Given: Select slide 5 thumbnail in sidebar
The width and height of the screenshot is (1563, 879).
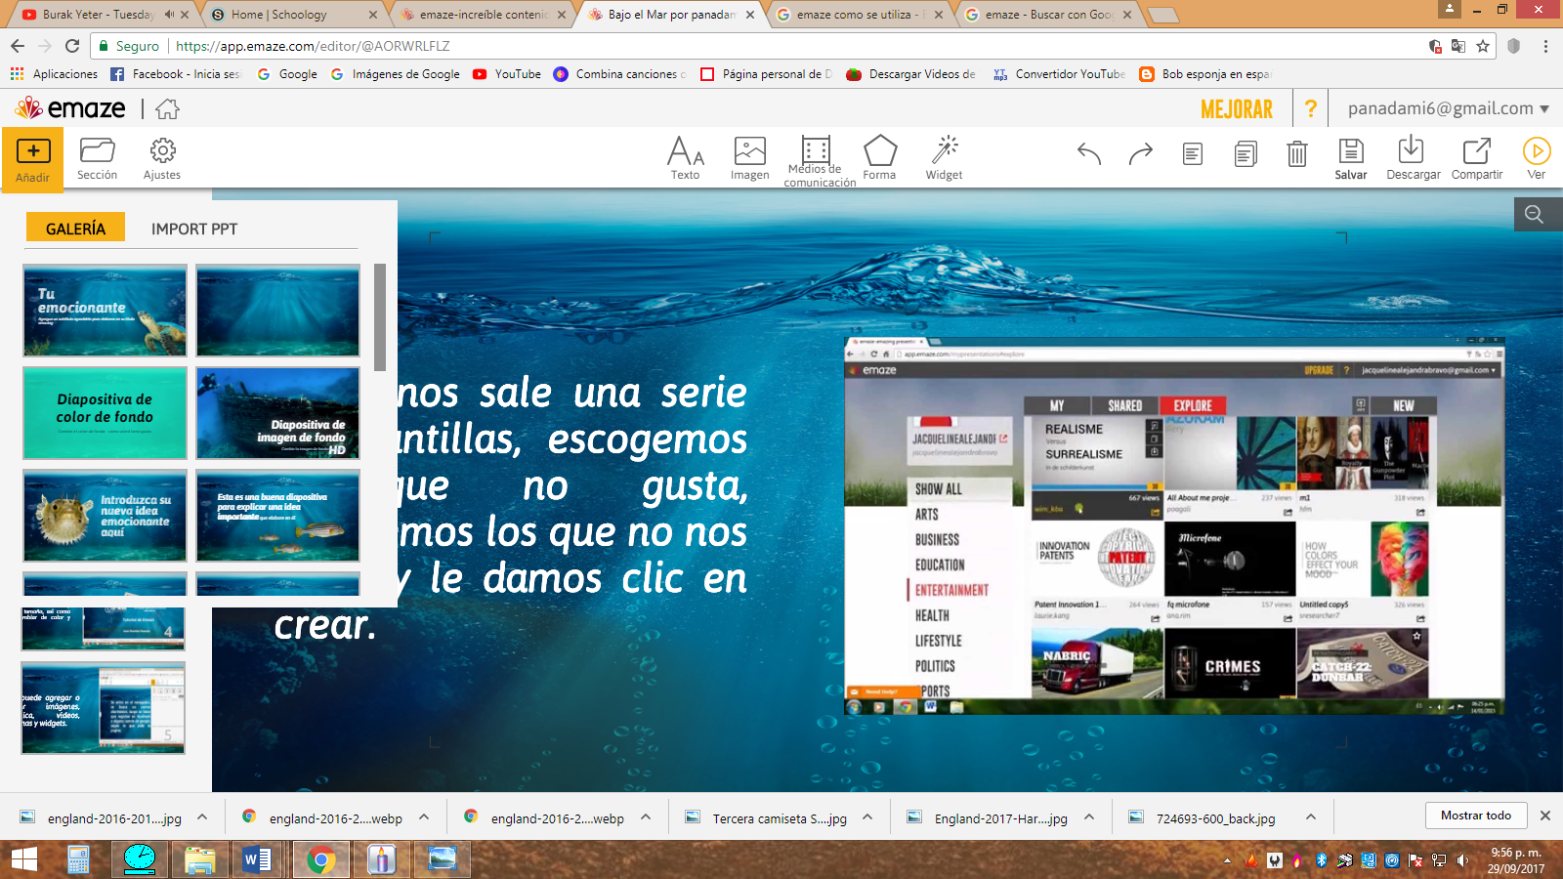Looking at the screenshot, I should click(104, 707).
